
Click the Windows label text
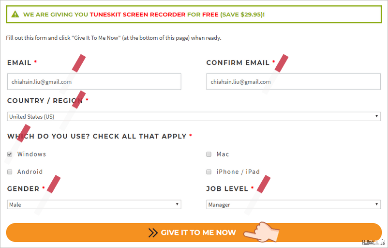(31, 154)
